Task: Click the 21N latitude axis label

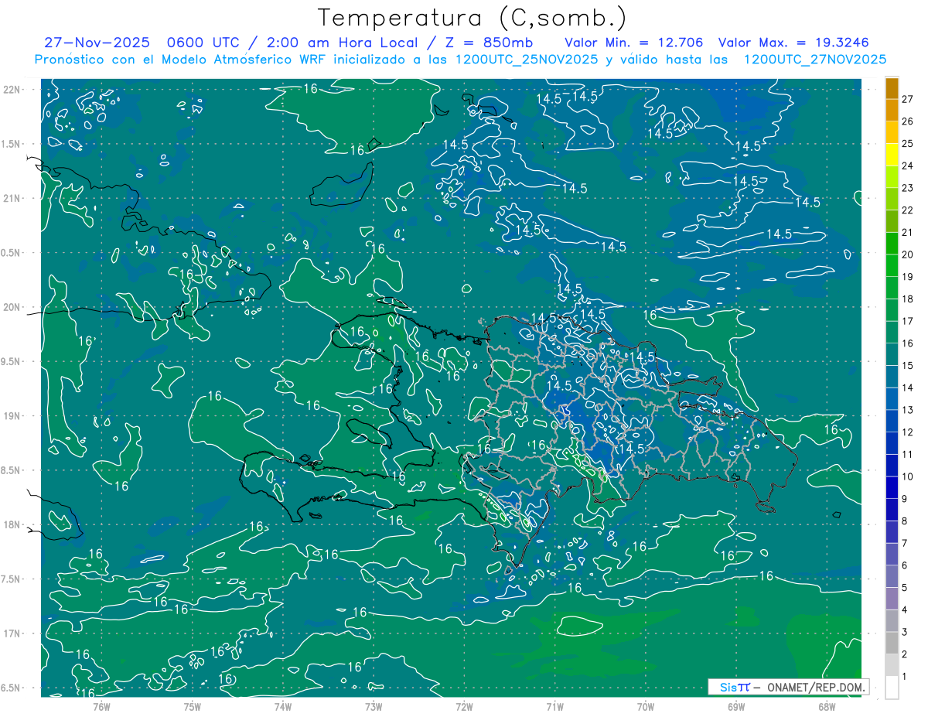Action: [x=11, y=198]
